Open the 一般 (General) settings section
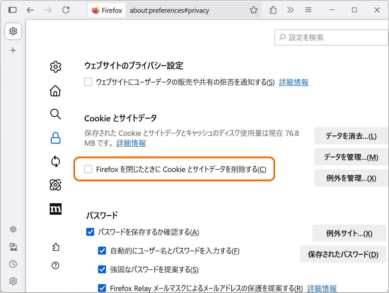Screen dimensions: 389x293 56,66
